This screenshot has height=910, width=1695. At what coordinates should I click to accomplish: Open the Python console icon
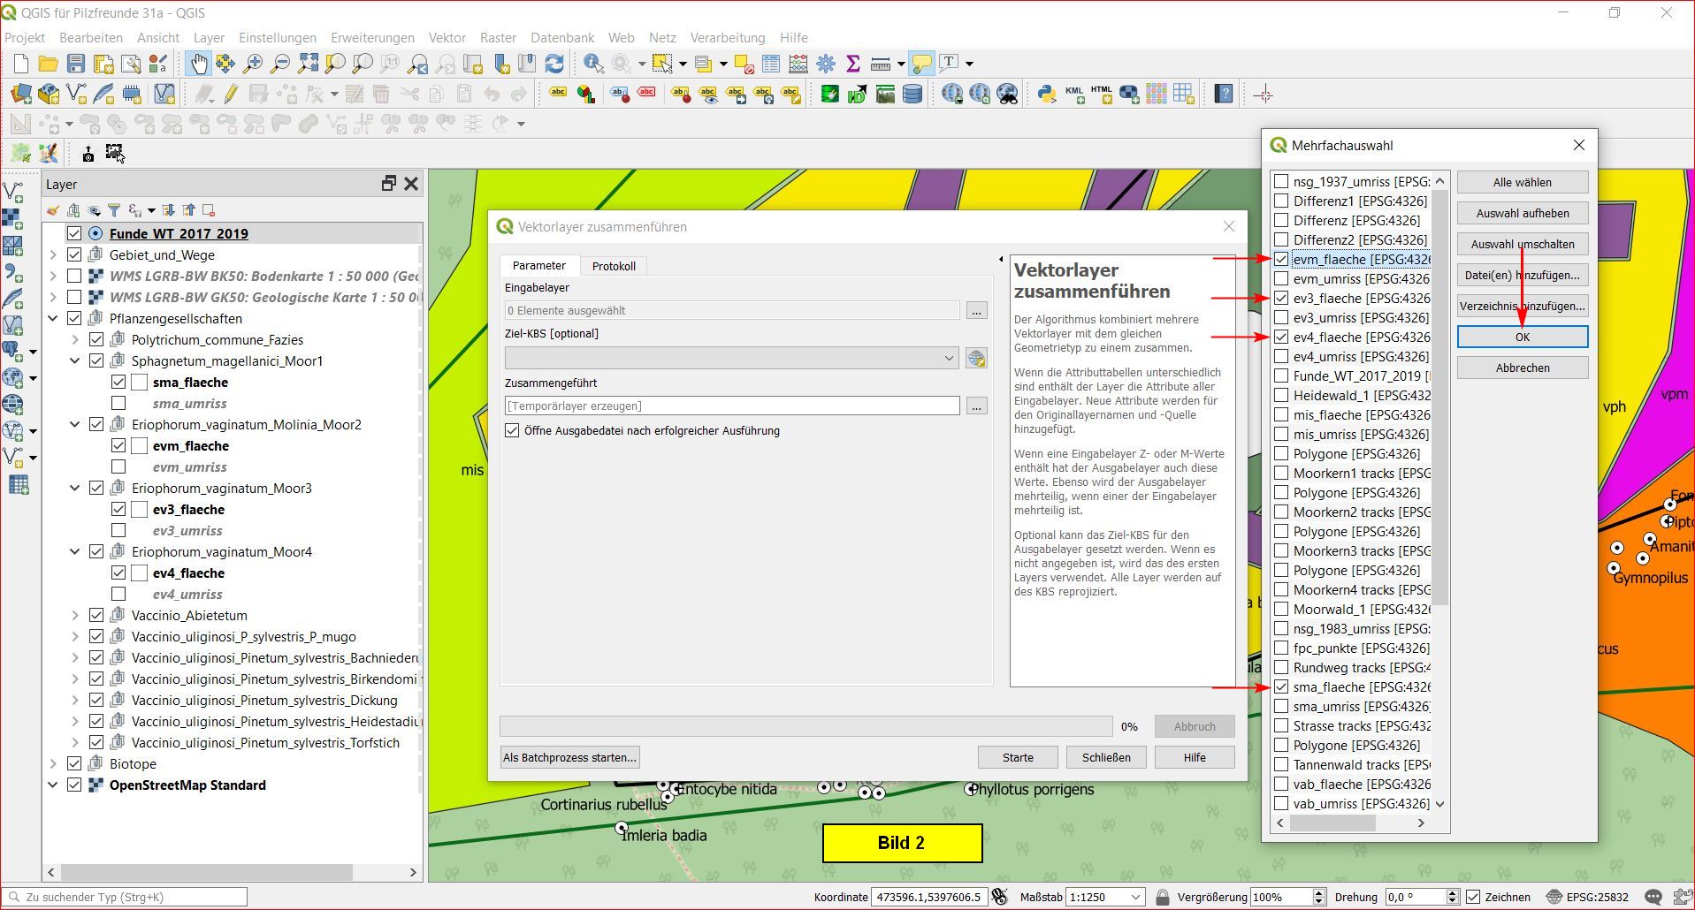pyautogui.click(x=1047, y=94)
